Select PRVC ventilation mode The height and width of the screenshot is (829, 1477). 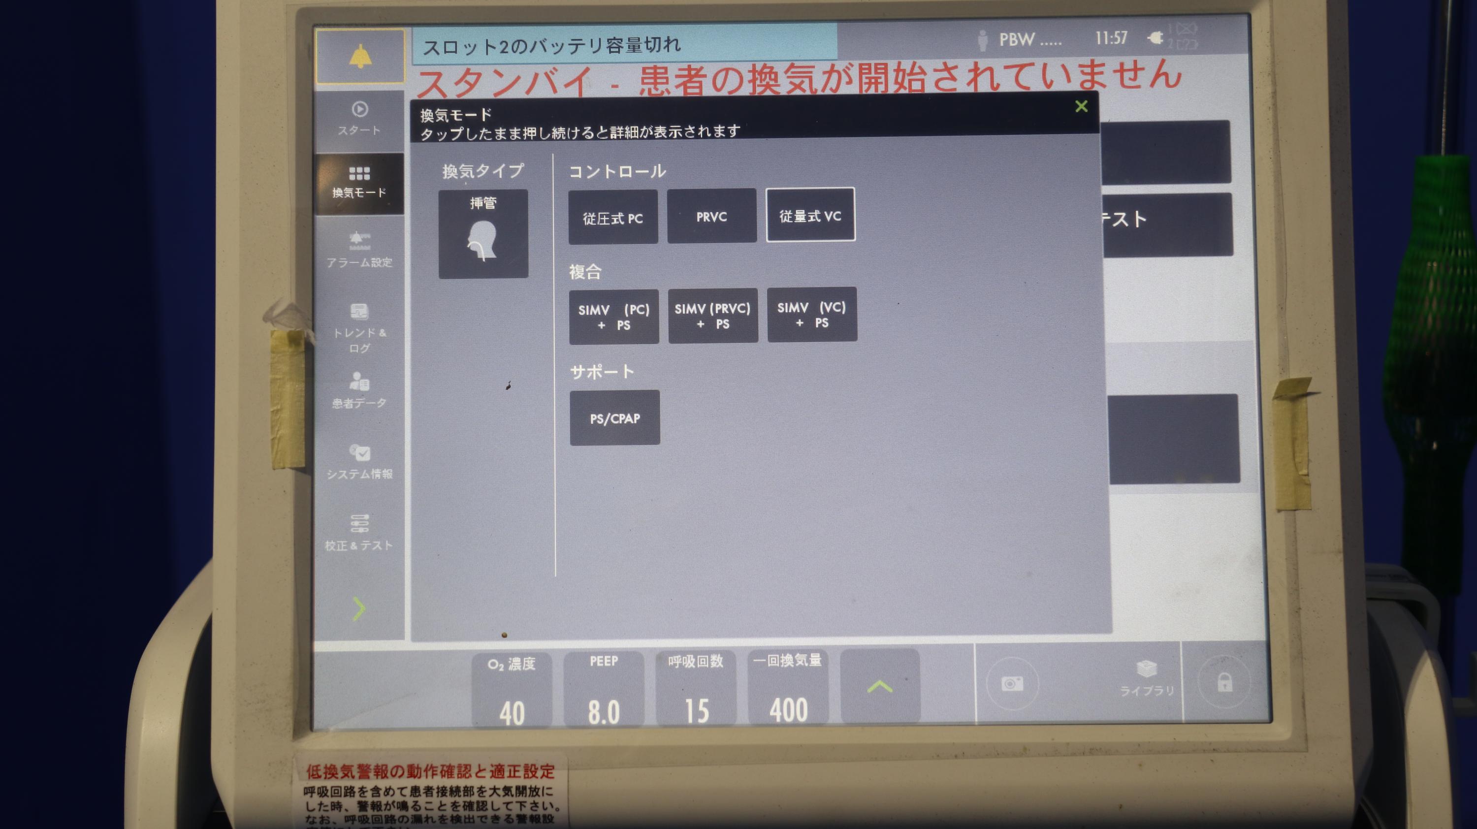(x=711, y=216)
